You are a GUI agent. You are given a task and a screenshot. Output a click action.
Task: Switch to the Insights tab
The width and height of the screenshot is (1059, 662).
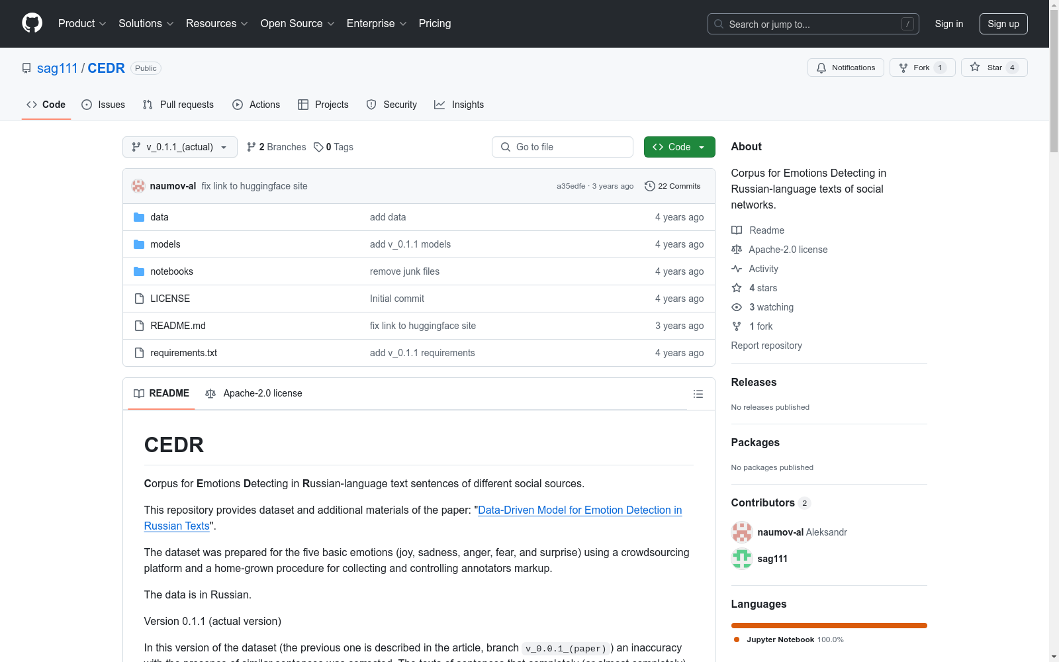(x=459, y=105)
